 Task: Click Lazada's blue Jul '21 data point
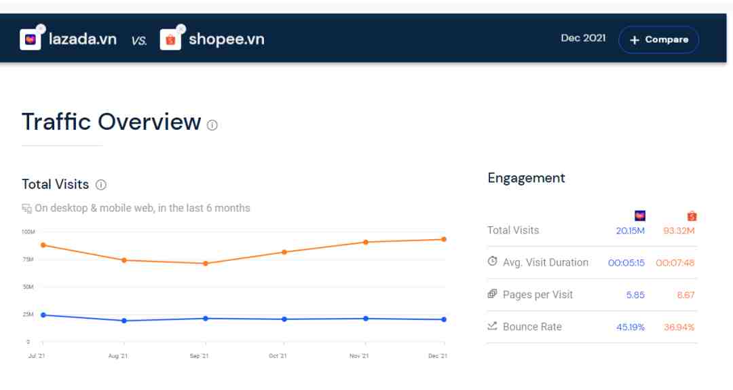tap(43, 315)
